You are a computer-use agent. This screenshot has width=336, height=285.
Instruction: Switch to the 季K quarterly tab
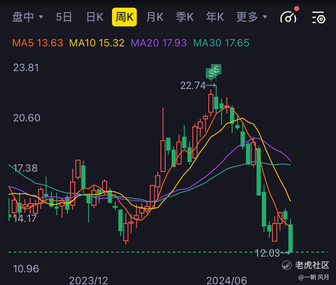pyautogui.click(x=185, y=17)
